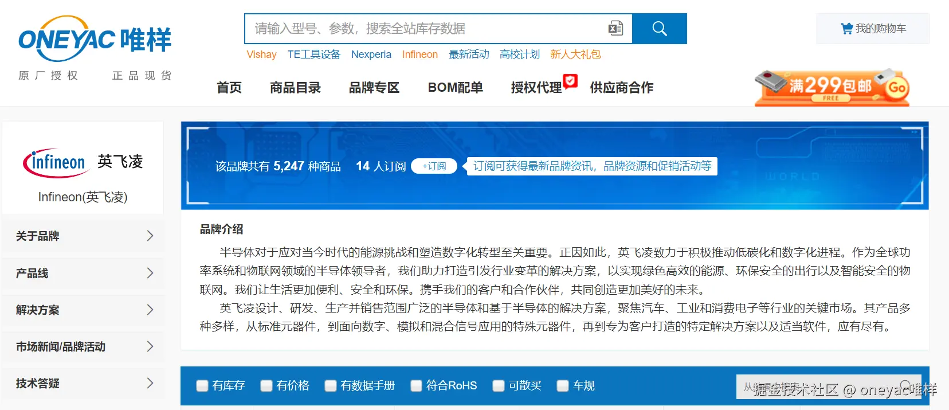Click the 正品现货 tagline text
The image size is (949, 410).
pyautogui.click(x=142, y=76)
